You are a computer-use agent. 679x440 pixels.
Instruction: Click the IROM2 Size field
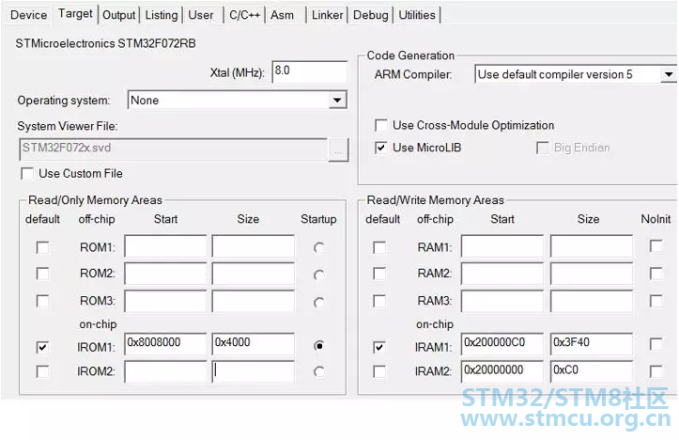click(x=254, y=371)
